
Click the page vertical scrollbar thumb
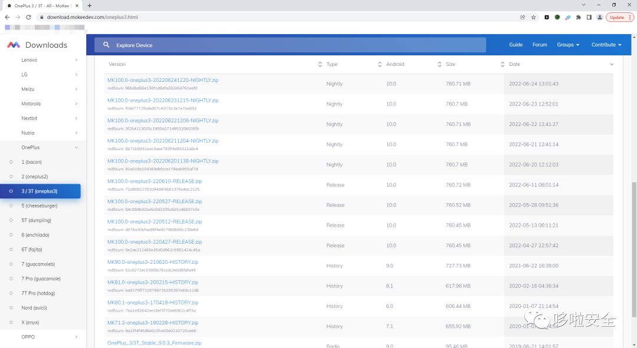tap(634, 250)
